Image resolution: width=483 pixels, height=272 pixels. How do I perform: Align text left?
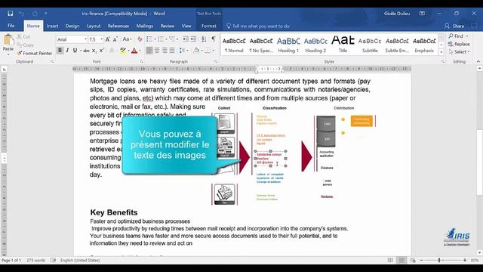pyautogui.click(x=149, y=51)
